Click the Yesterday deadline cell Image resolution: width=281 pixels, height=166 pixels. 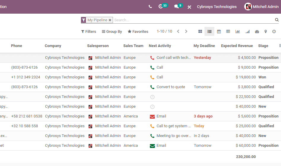[x=202, y=58]
